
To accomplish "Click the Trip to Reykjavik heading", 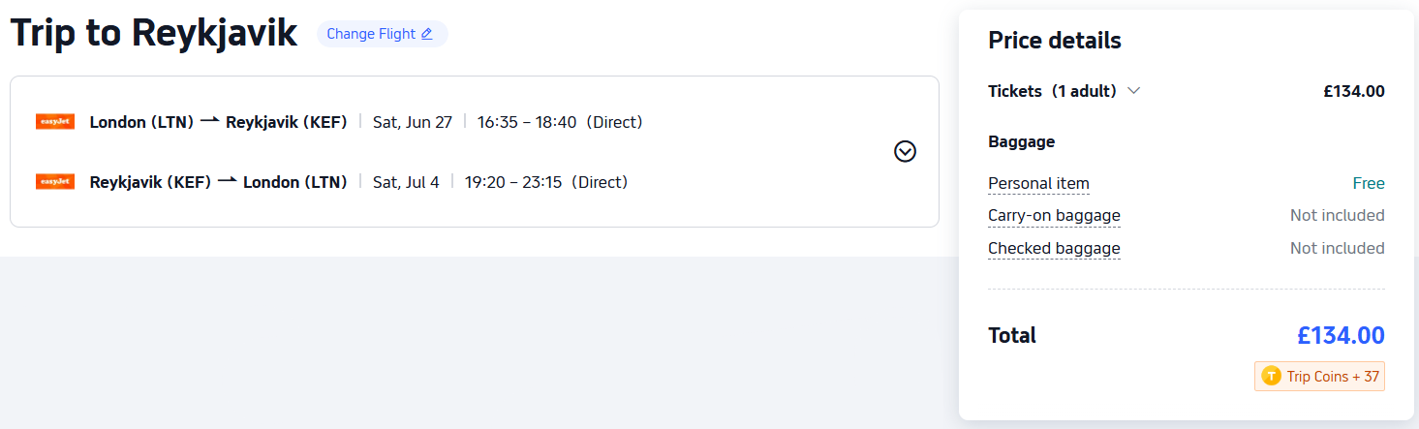I will [154, 34].
